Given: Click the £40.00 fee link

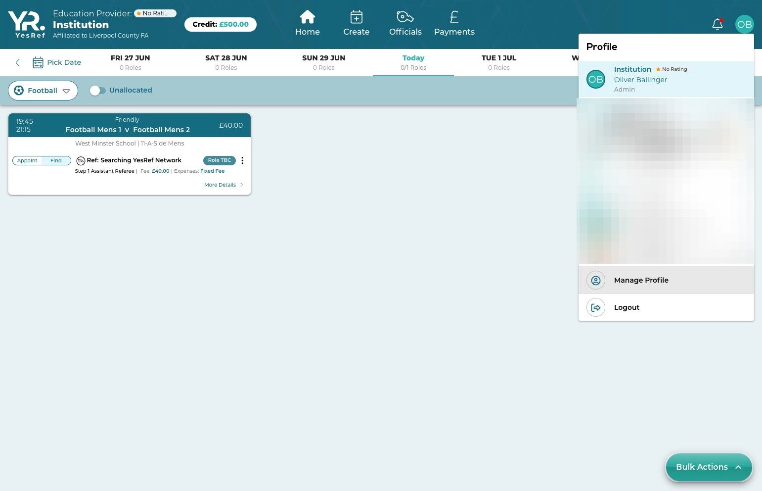Looking at the screenshot, I should (161, 171).
